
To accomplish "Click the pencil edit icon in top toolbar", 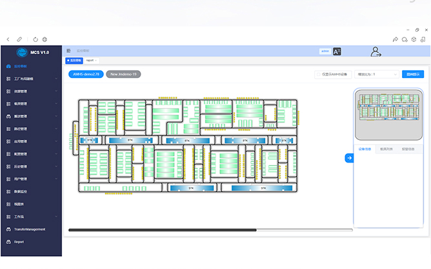I will [19, 39].
